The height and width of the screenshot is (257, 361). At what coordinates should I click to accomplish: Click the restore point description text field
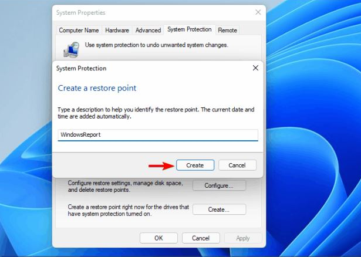158,135
